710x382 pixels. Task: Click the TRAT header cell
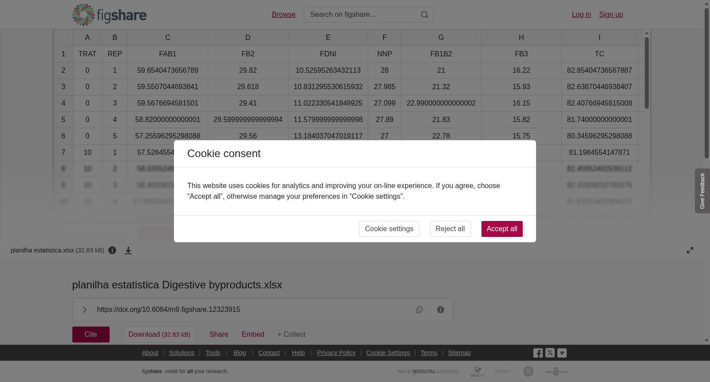point(87,54)
